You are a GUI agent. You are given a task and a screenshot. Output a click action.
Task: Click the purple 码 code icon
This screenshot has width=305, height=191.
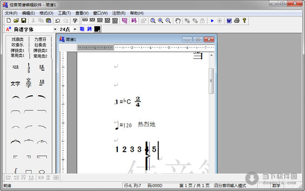coord(134,20)
